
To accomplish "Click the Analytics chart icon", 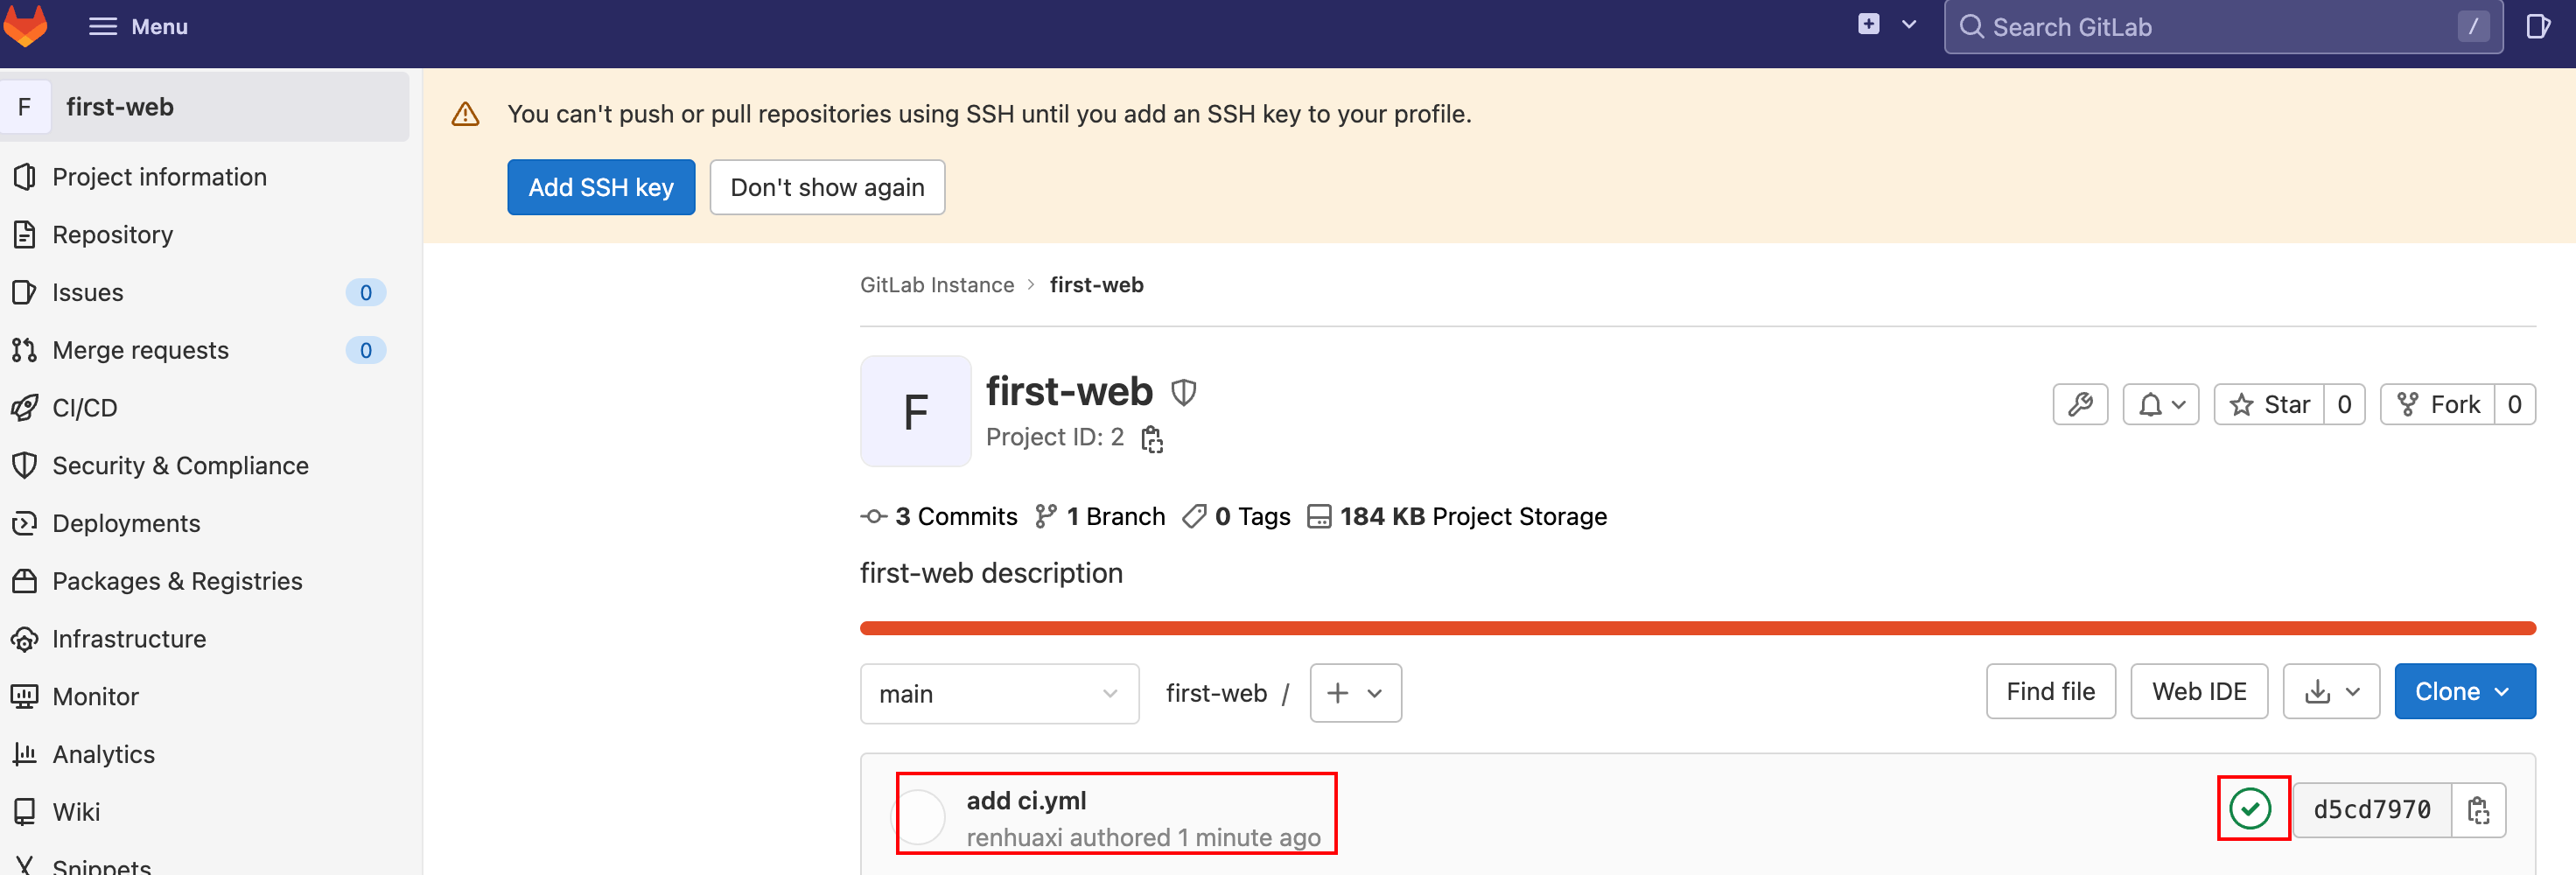I will pos(25,754).
